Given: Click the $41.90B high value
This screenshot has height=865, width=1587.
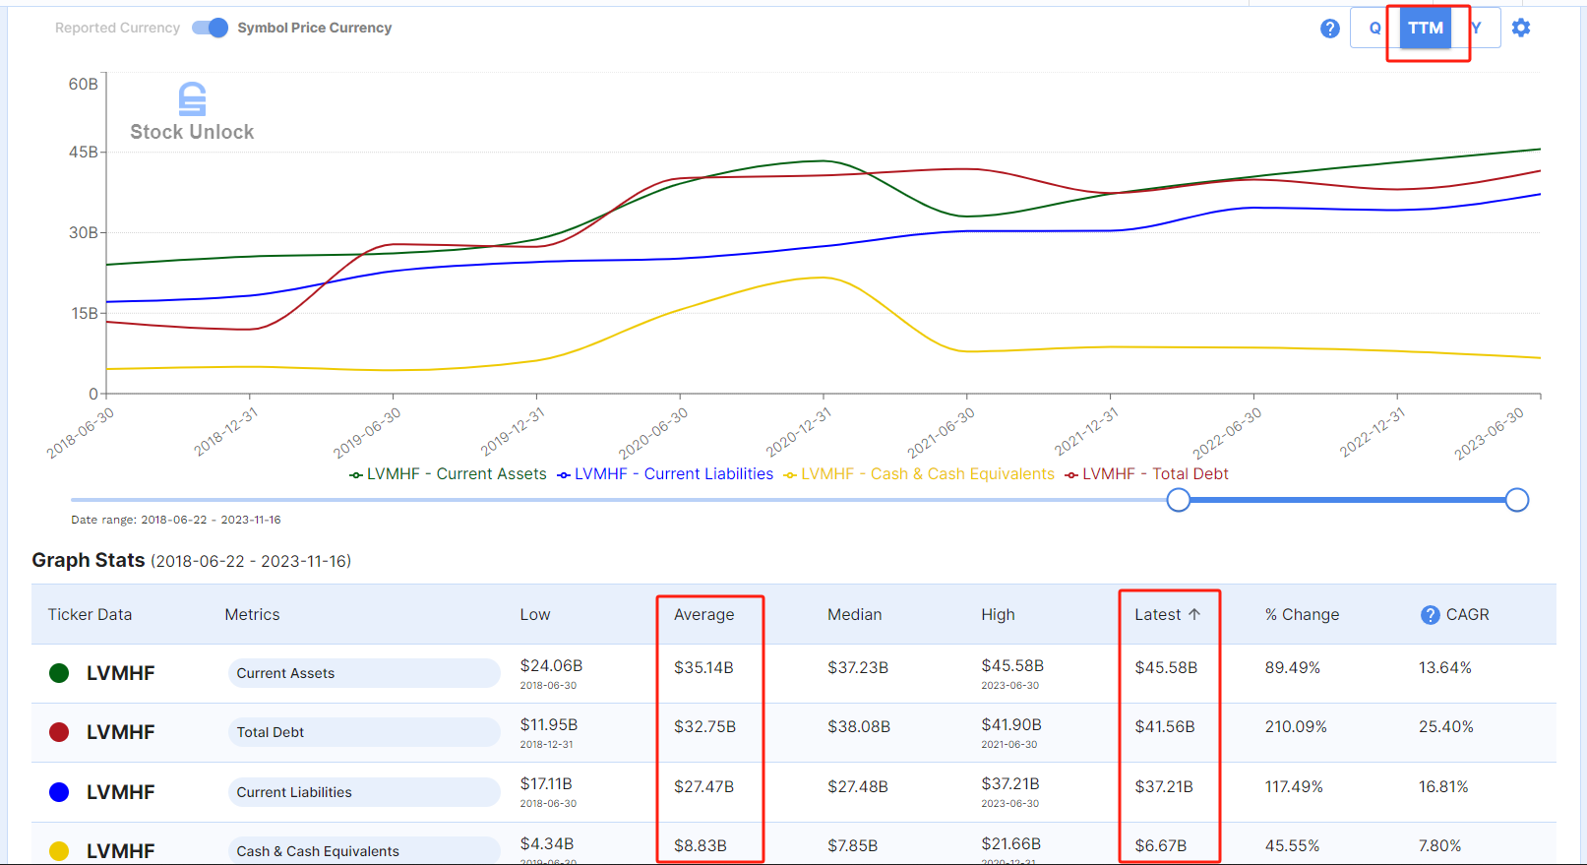Looking at the screenshot, I should pos(1011,725).
